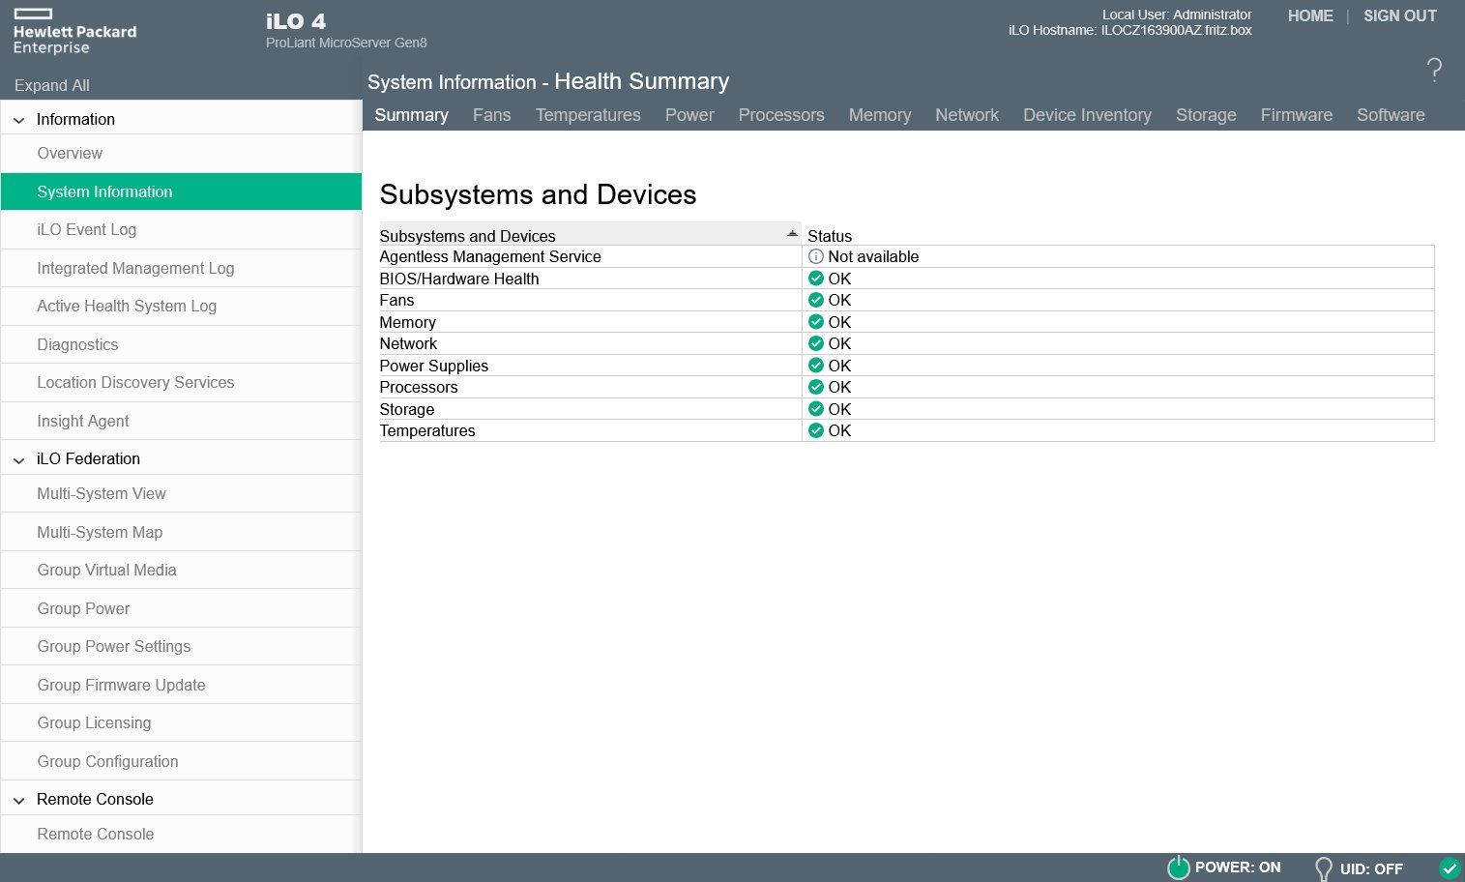This screenshot has width=1465, height=882.
Task: Click the info icon beside Not available
Action: coord(815,256)
